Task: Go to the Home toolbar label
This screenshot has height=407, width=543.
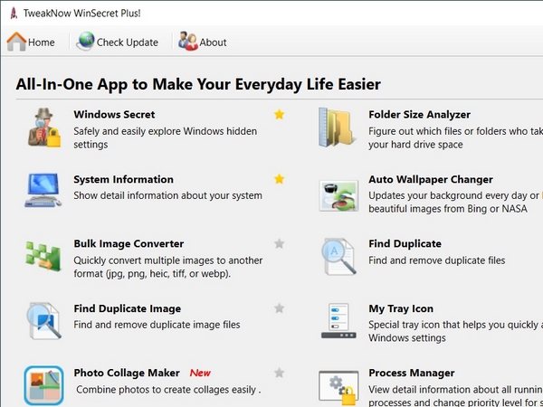Action: coord(42,43)
